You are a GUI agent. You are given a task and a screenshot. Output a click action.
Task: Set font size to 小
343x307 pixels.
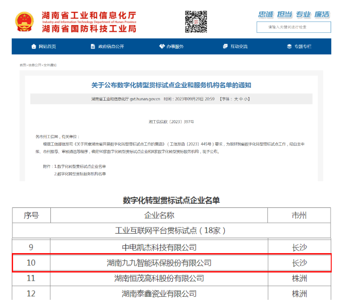[247, 99]
